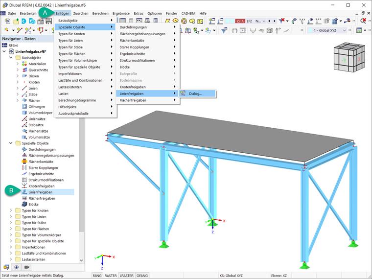Click the Linienfreigabe.rf6* model root

click(x=31, y=51)
